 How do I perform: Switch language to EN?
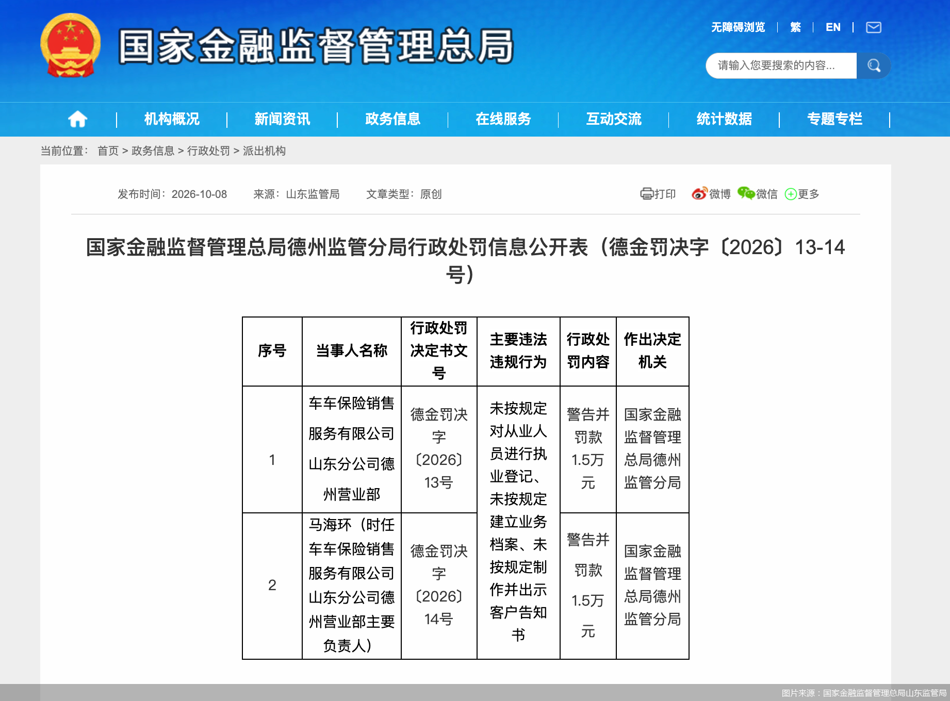(x=833, y=27)
